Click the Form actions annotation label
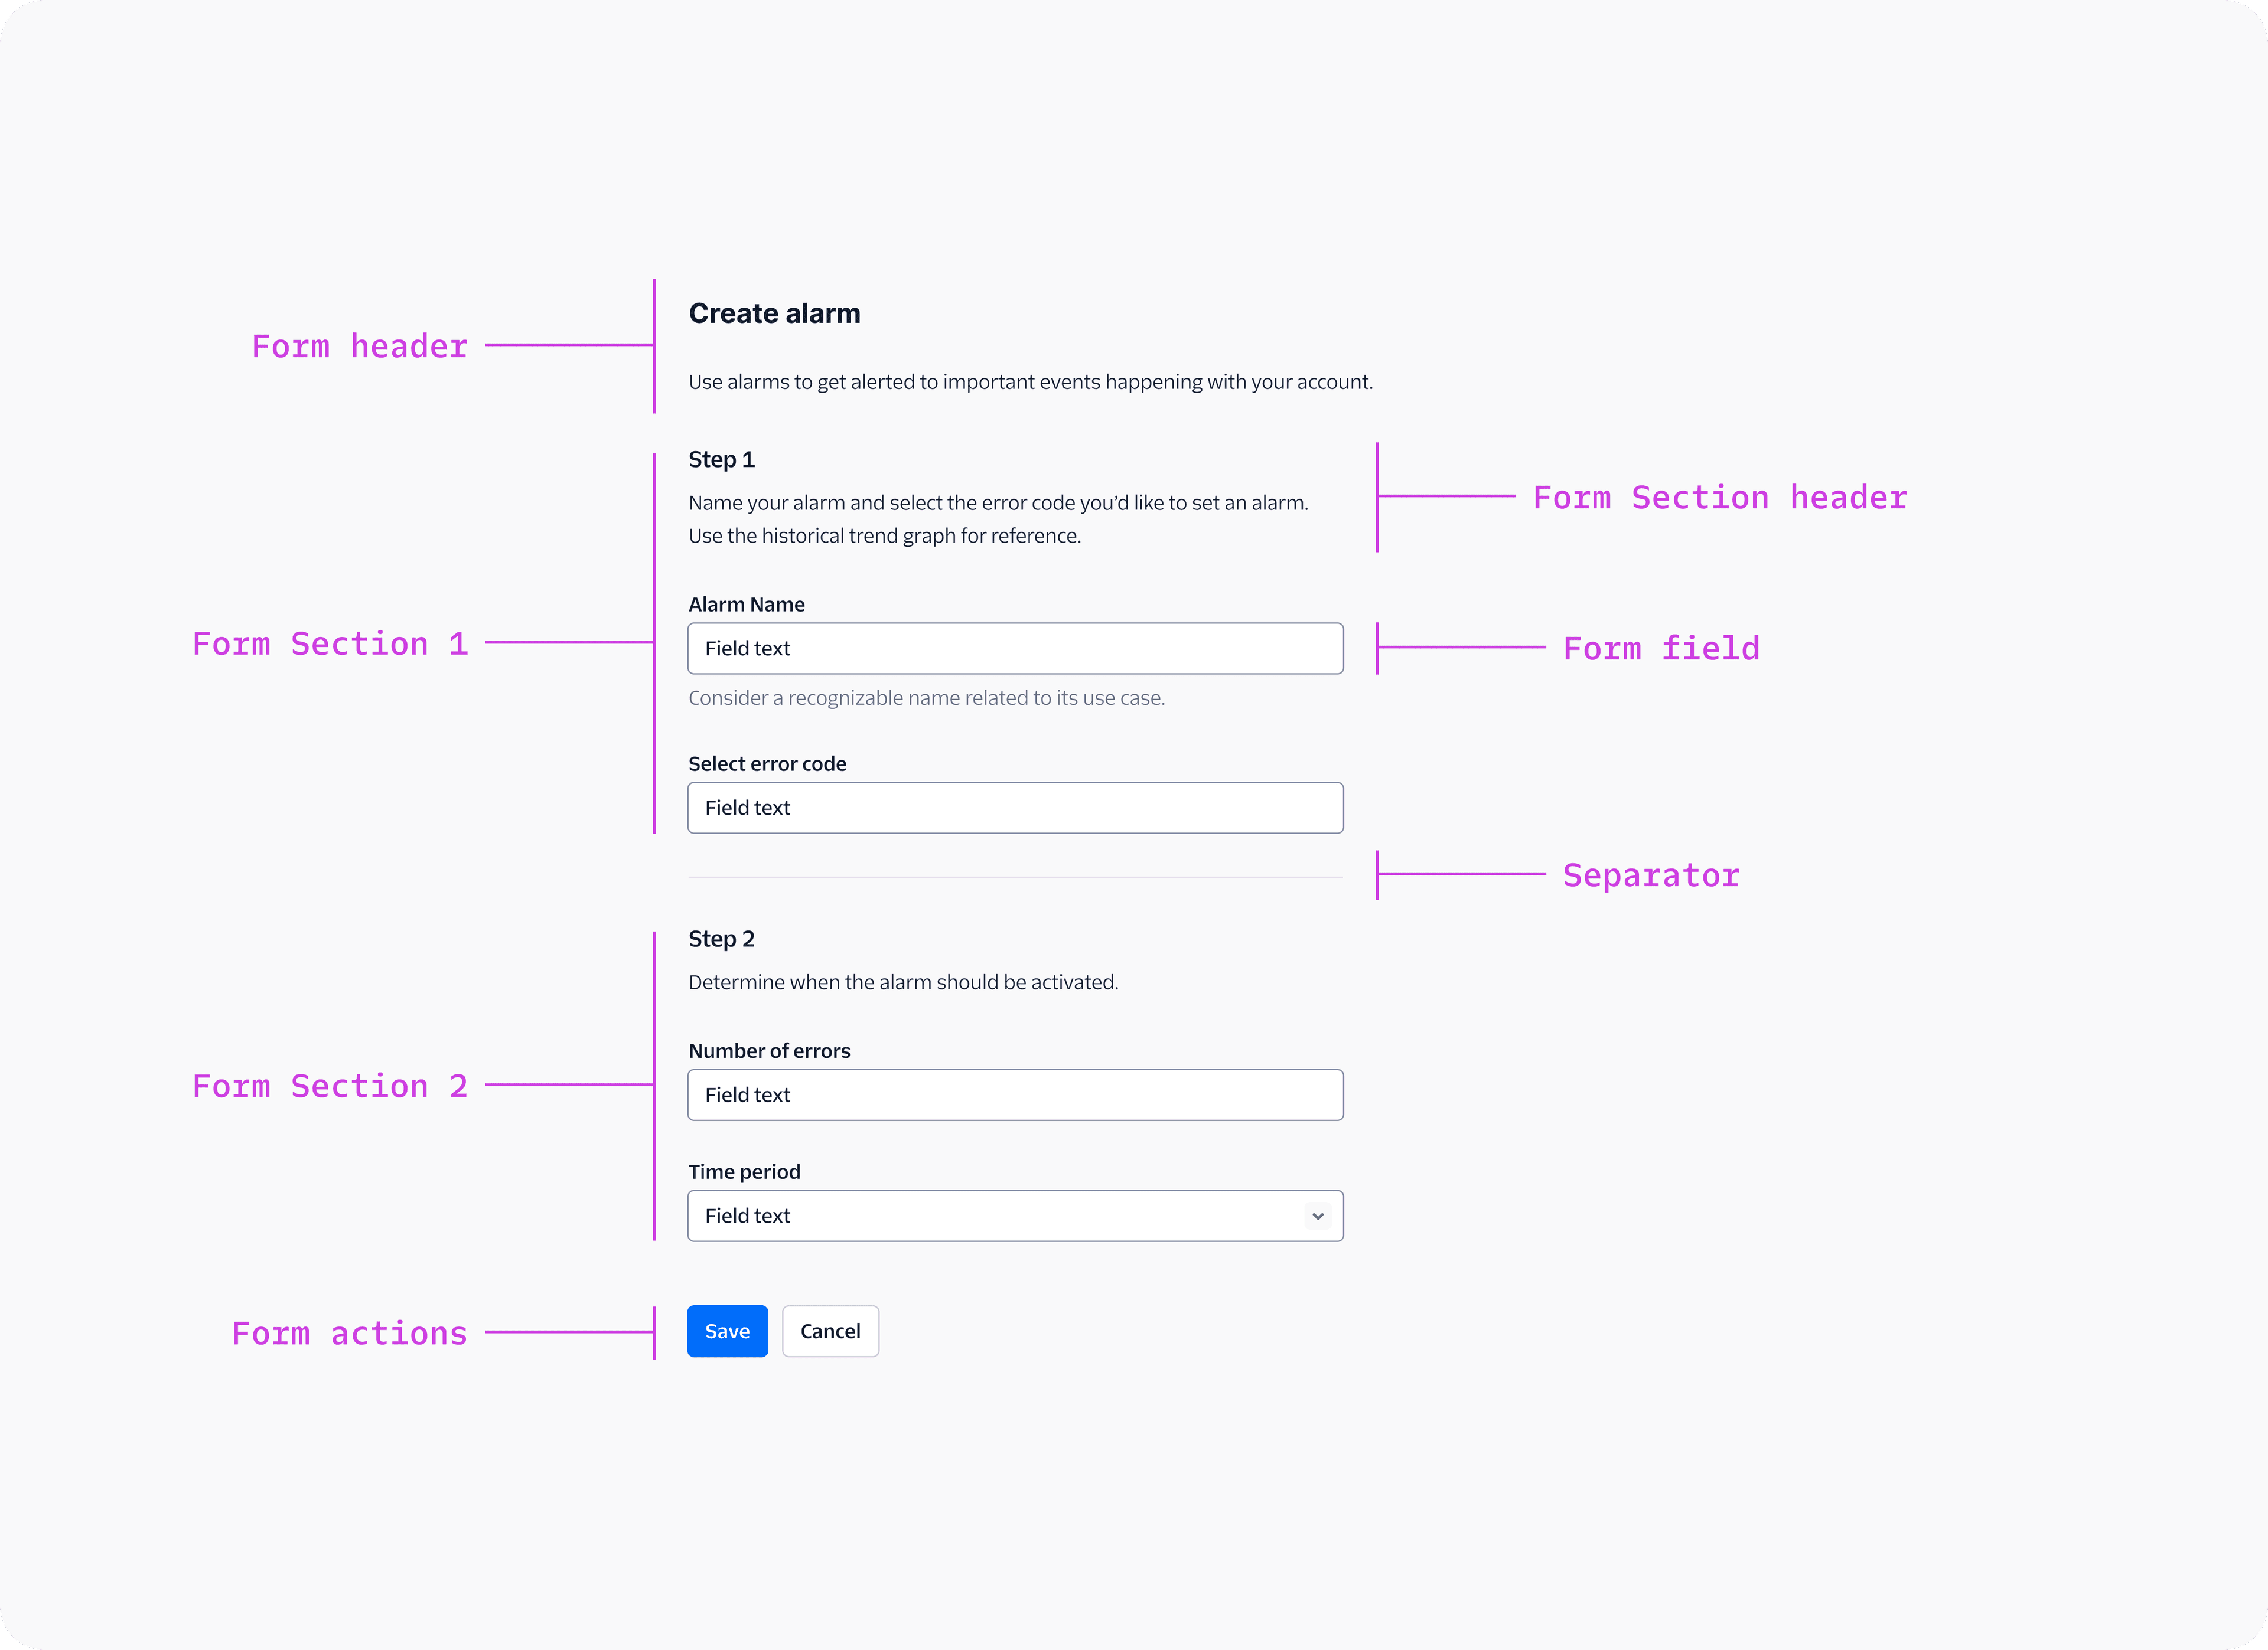Image resolution: width=2268 pixels, height=1650 pixels. 349,1332
